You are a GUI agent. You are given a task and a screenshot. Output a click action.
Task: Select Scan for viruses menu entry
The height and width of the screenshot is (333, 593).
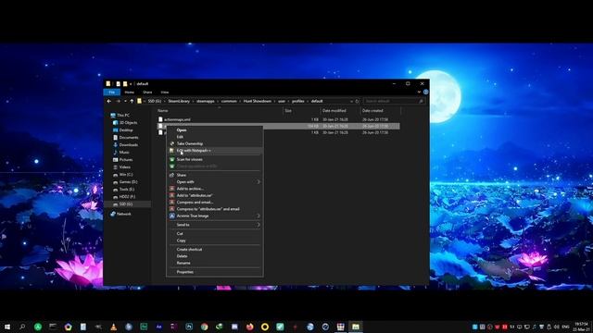[x=215, y=160]
